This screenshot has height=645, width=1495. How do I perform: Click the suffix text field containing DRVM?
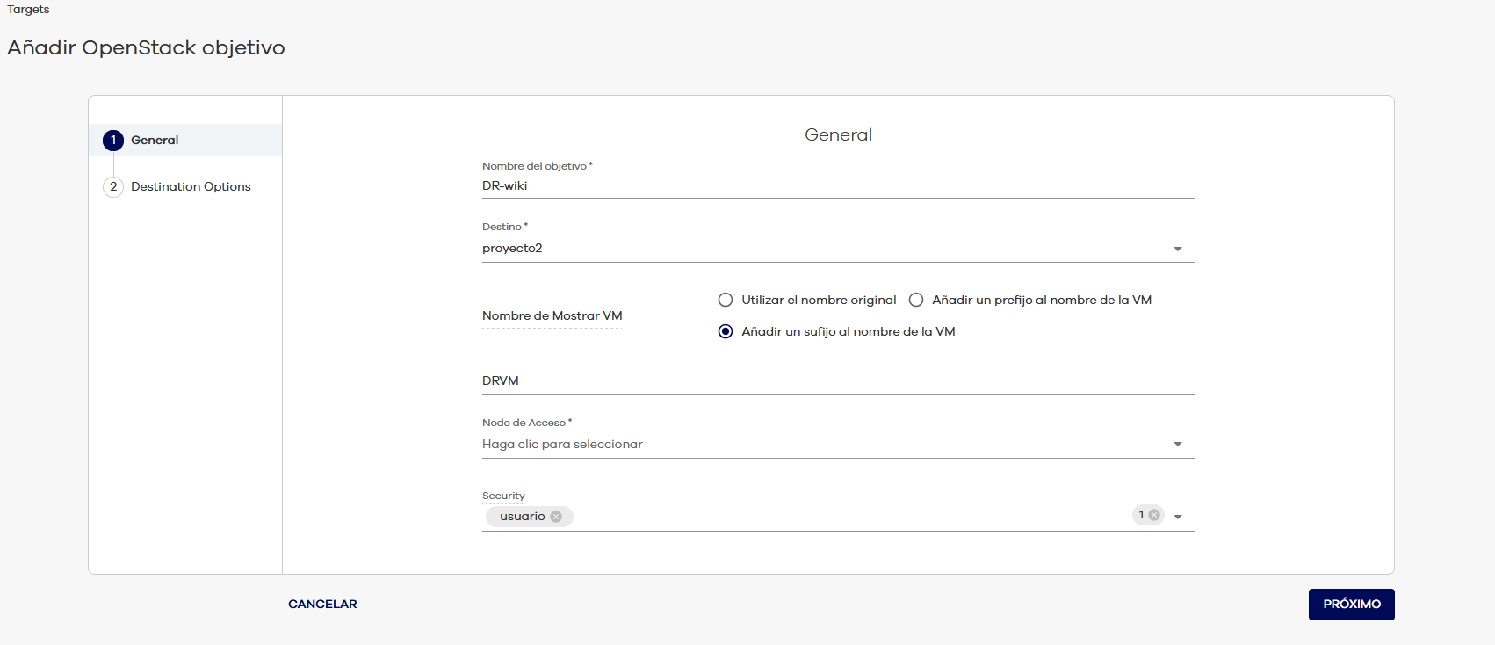pyautogui.click(x=834, y=381)
